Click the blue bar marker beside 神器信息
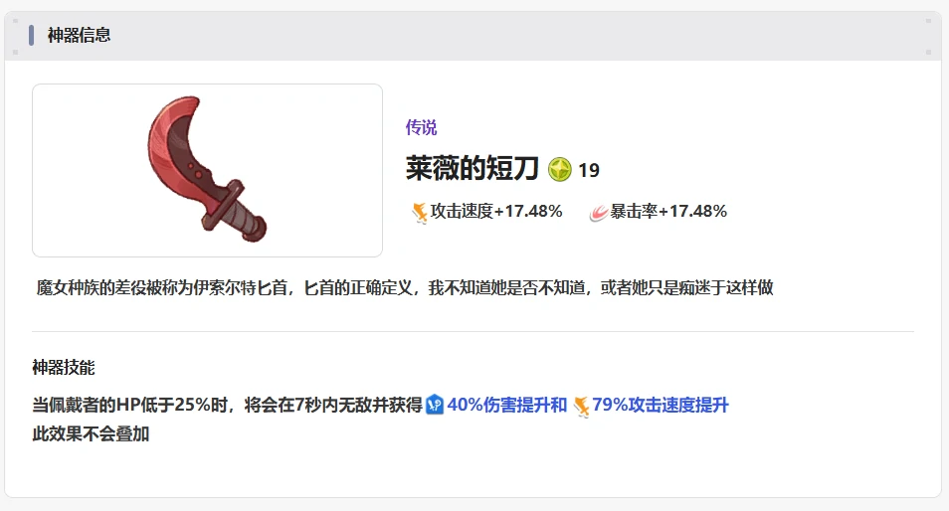This screenshot has height=511, width=949. click(x=32, y=35)
